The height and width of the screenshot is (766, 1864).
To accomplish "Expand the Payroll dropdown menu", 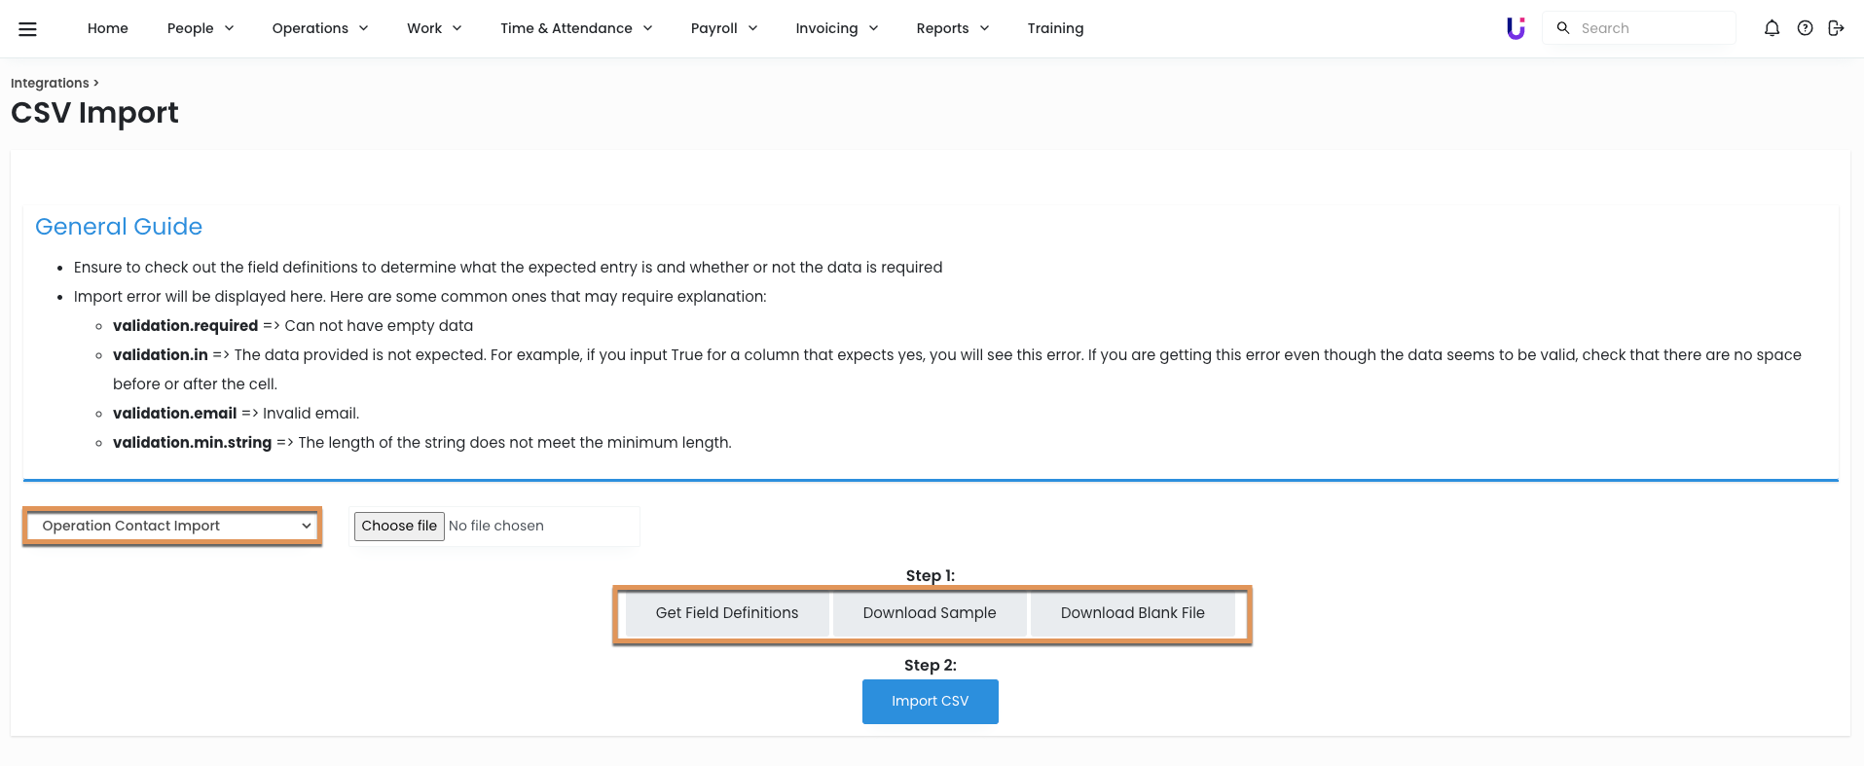I will 723,28.
